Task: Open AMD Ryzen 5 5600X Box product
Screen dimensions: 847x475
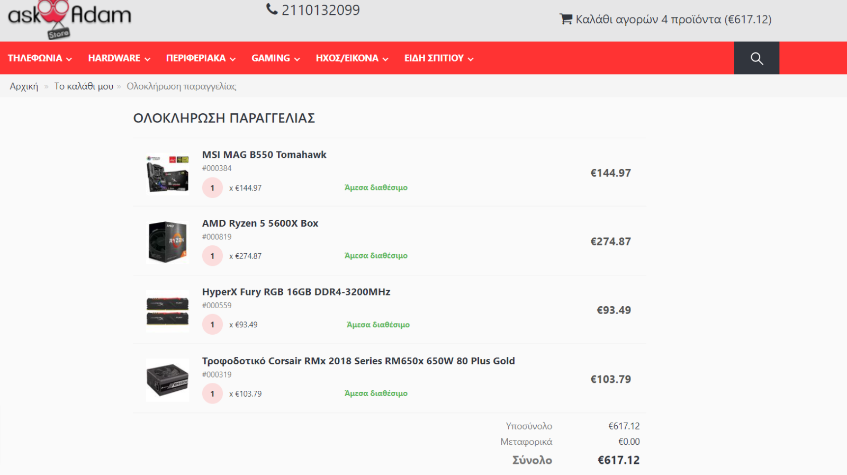Action: tap(260, 223)
